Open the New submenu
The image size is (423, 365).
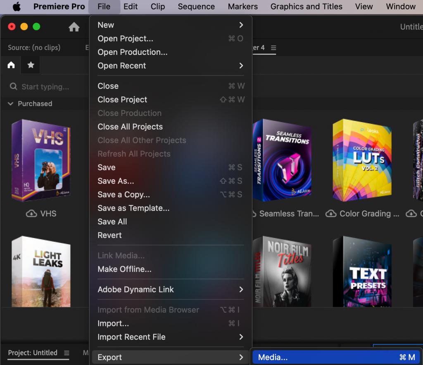pyautogui.click(x=106, y=25)
